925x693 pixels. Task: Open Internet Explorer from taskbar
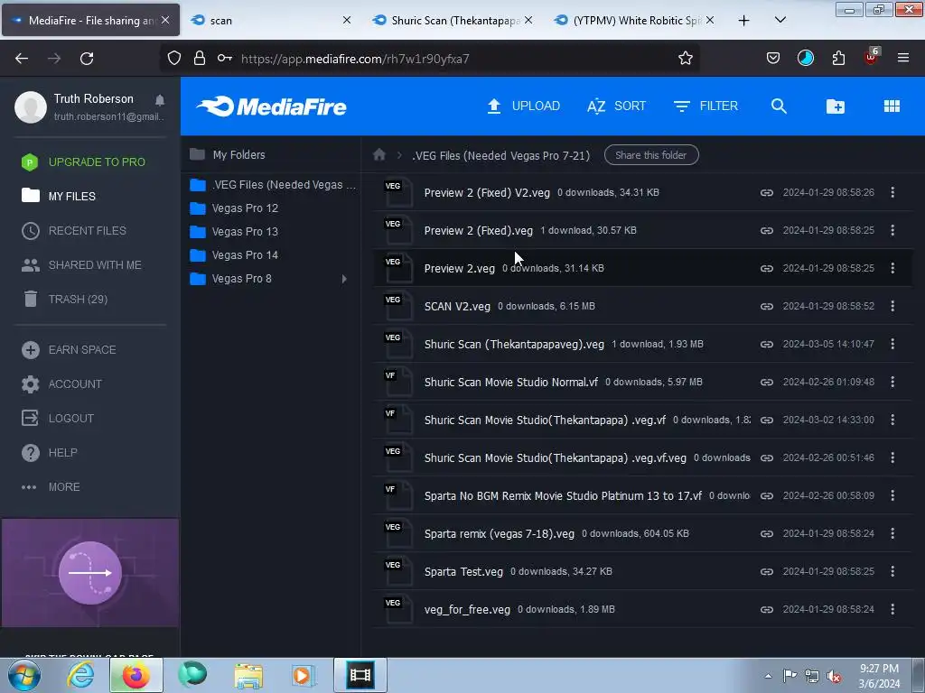pyautogui.click(x=80, y=675)
